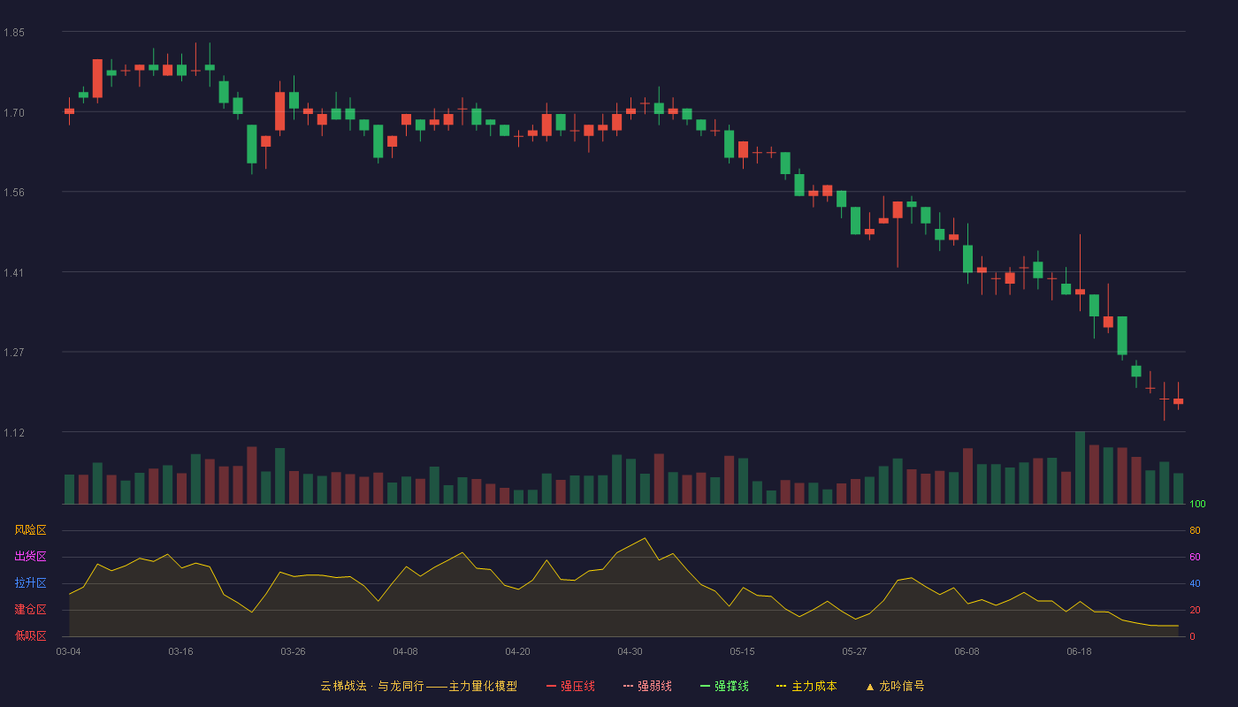
Task: Click the 03-16 date label
Action: [x=180, y=651]
